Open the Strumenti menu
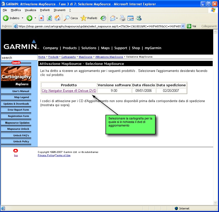Screen dimensions: 219x212 point(59,10)
